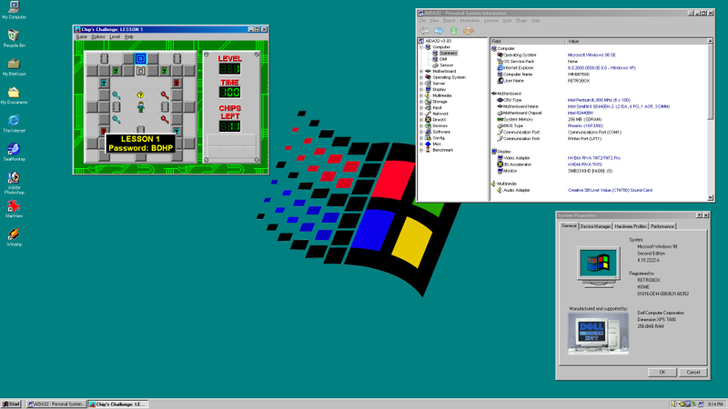Expand the Operating System node in AIDA32 tree
The image size is (728, 409).
[x=421, y=77]
